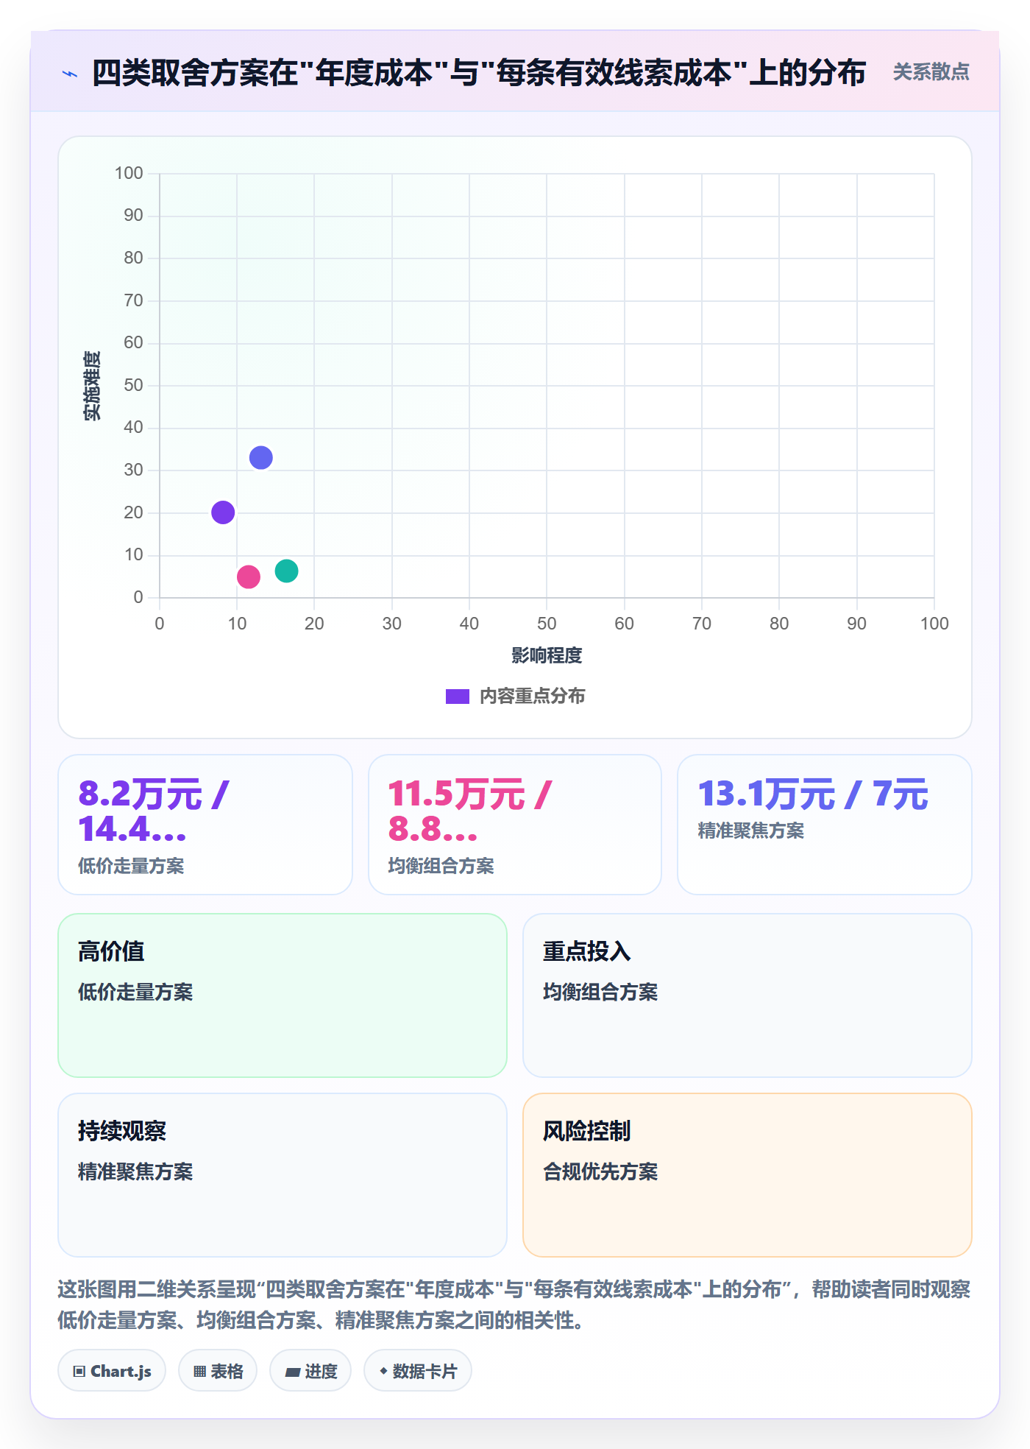This screenshot has width=1030, height=1449.
Task: Open the 高价值 quadrant card
Action: click(x=283, y=995)
